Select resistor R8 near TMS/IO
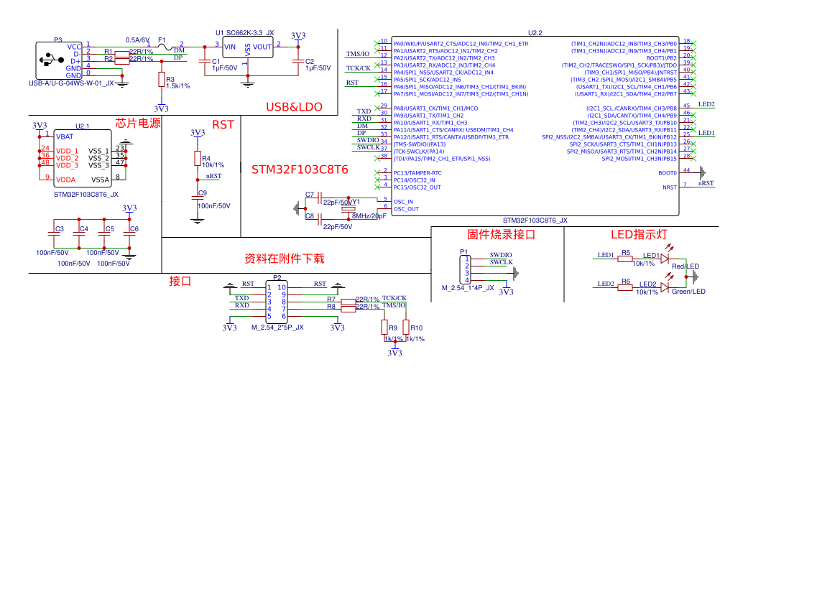 click(349, 309)
